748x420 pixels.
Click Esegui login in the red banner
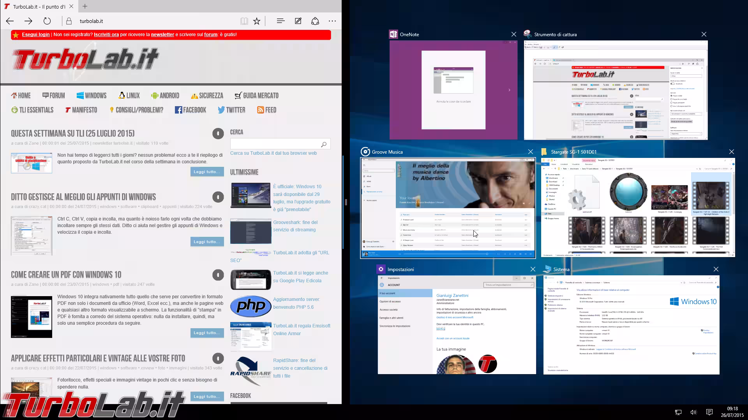point(35,35)
